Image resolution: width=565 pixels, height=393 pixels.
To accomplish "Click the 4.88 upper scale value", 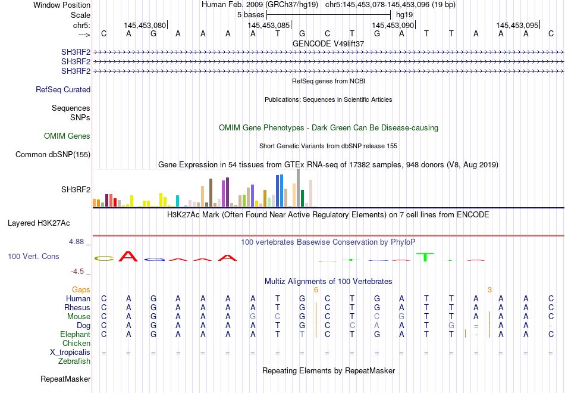I will point(76,242).
